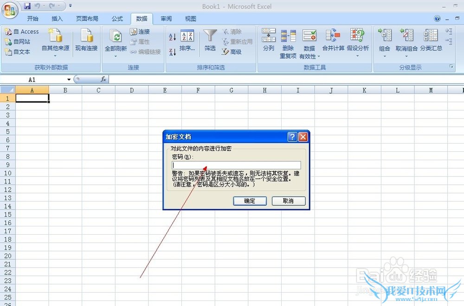Switch to the 插入 ribbon tab

point(57,19)
